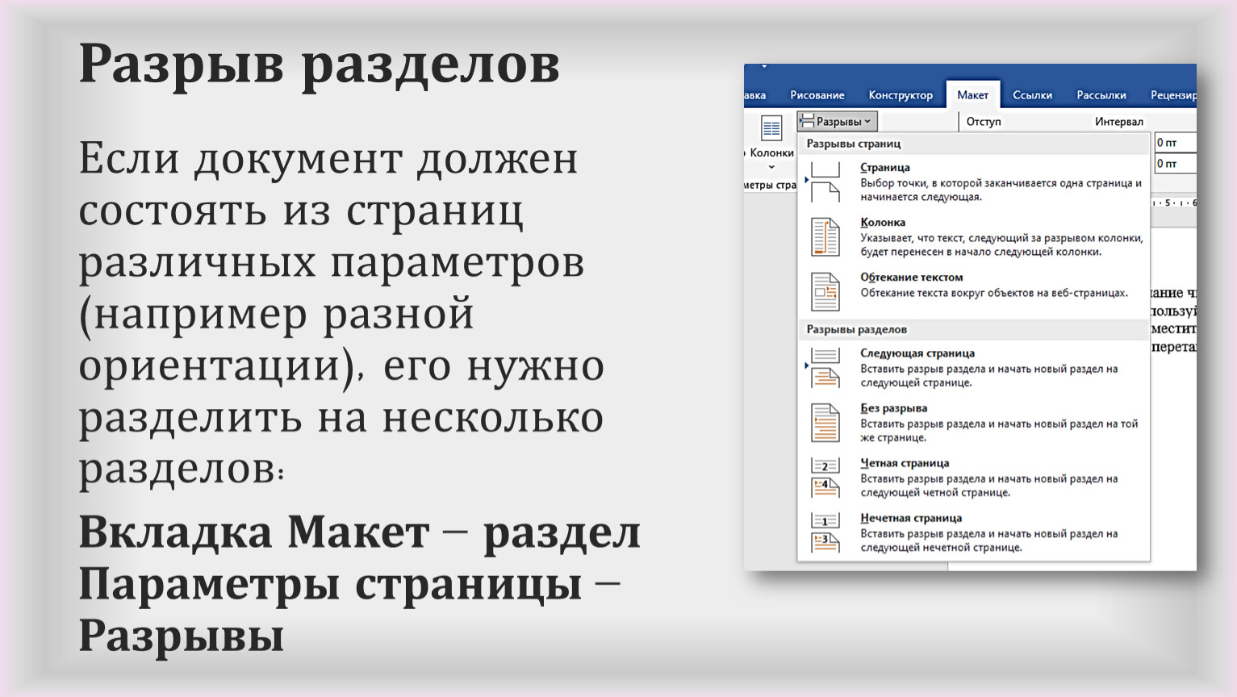Insert Нечетная страница section break
1237x697 pixels.
pos(973,532)
